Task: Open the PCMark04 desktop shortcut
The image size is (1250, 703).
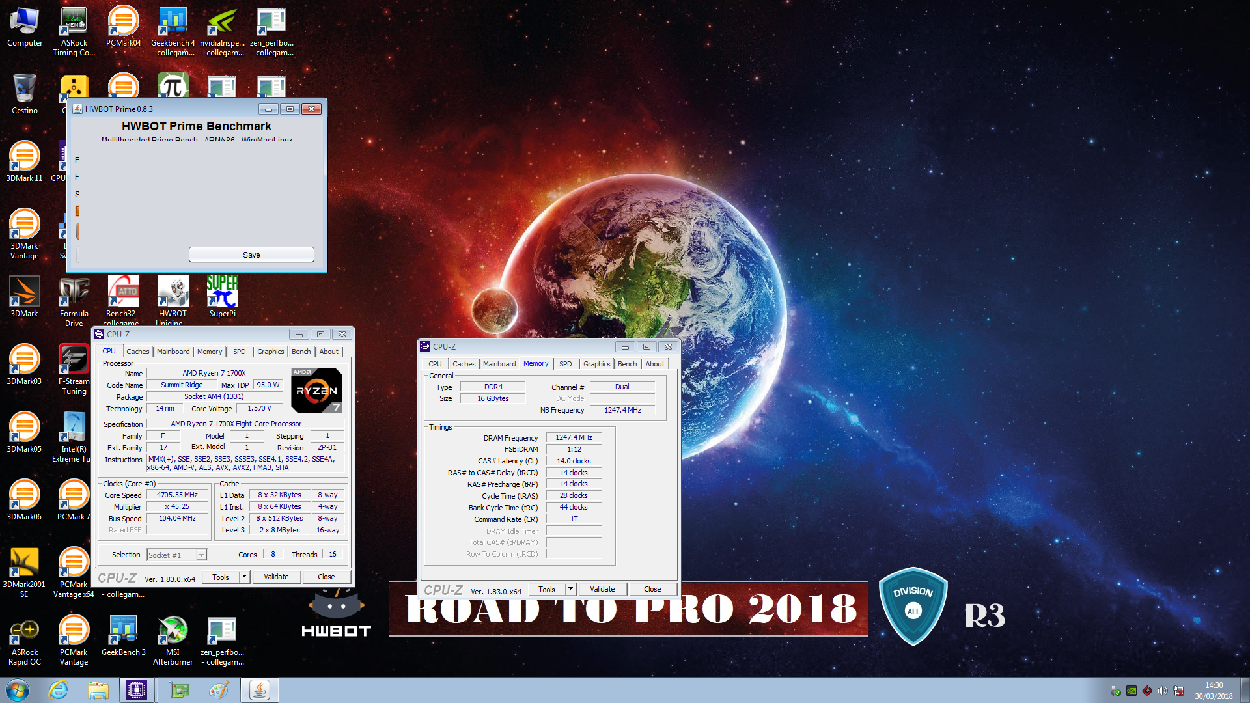Action: [x=124, y=27]
